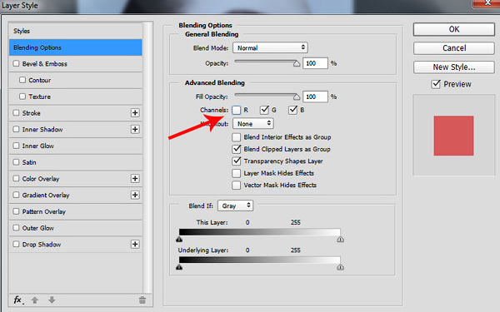Click the delete effect trash icon

(x=142, y=300)
